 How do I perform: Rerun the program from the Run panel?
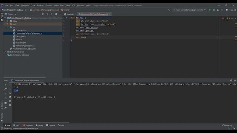(6, 85)
